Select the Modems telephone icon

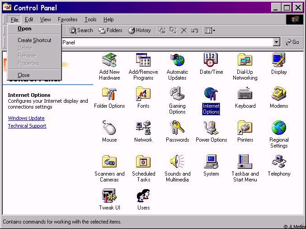[x=279, y=94]
